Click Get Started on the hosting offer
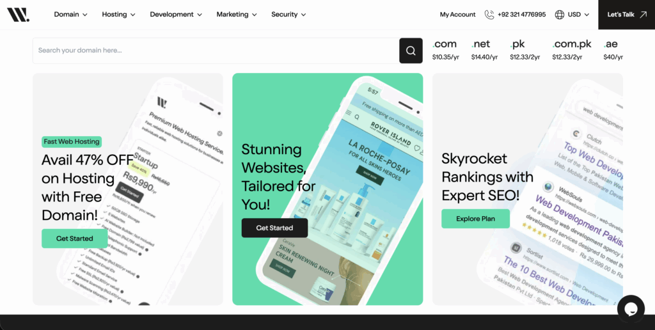The width and height of the screenshot is (655, 330). (74, 239)
